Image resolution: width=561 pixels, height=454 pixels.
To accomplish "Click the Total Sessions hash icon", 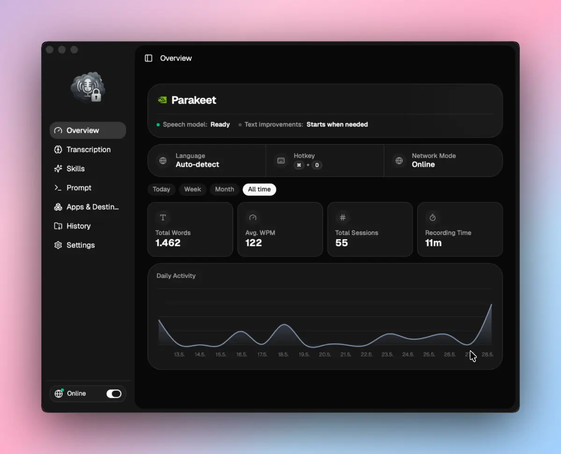I will pos(343,217).
